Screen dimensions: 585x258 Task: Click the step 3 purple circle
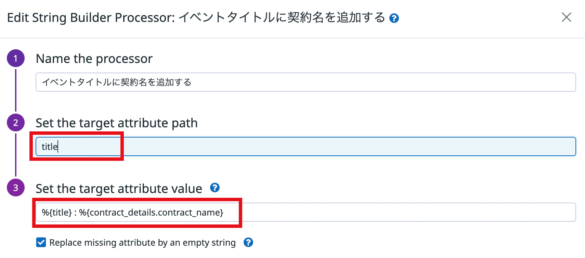(16, 188)
